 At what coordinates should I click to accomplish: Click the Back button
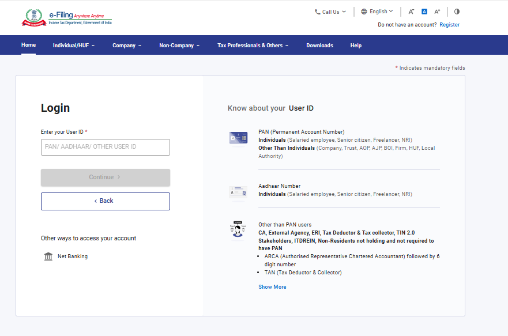pyautogui.click(x=106, y=201)
